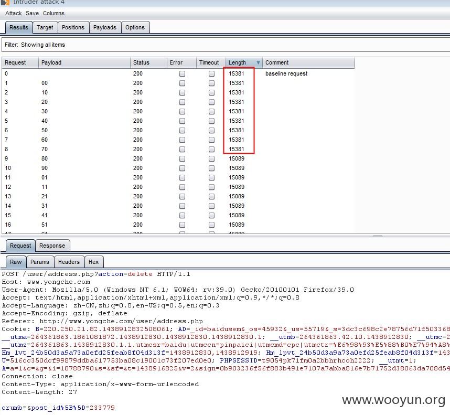Sort by the Payload column header
450x415 pixels.
(84, 62)
